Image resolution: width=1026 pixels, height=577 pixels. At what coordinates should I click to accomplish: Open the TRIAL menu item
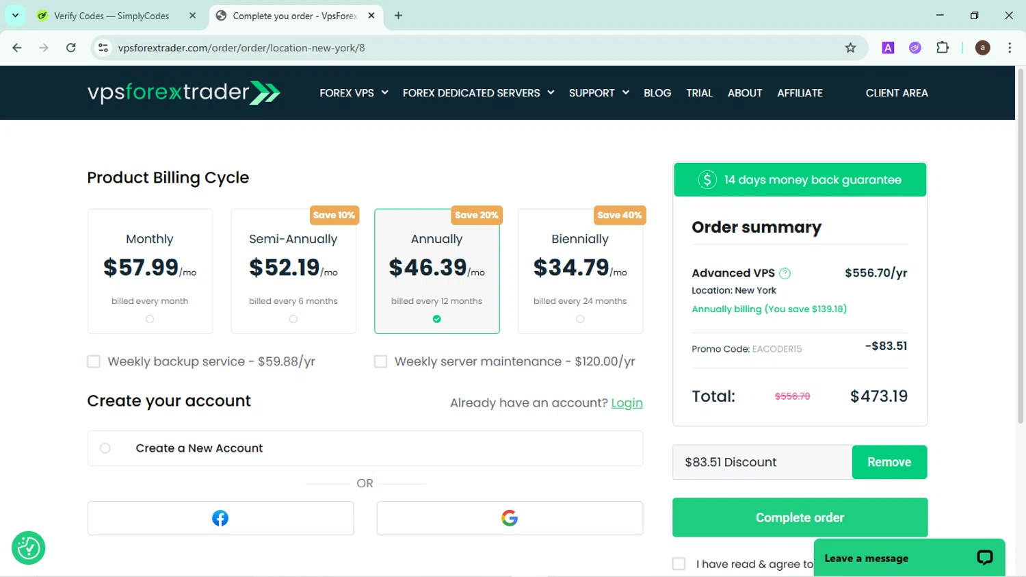699,93
